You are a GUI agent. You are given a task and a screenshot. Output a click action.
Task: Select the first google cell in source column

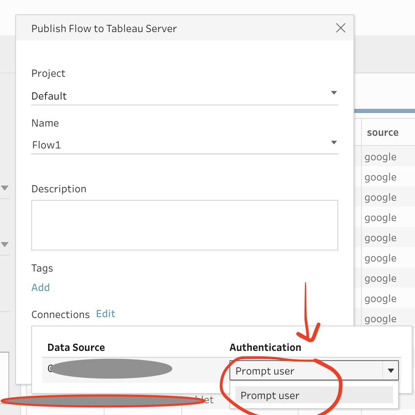click(x=380, y=157)
